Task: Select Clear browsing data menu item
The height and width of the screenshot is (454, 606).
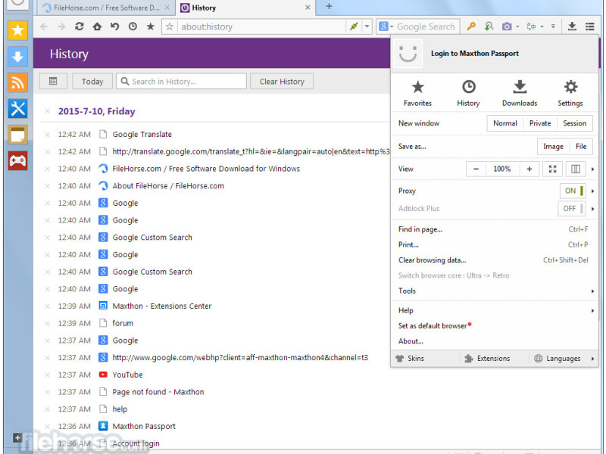Action: pos(495,260)
